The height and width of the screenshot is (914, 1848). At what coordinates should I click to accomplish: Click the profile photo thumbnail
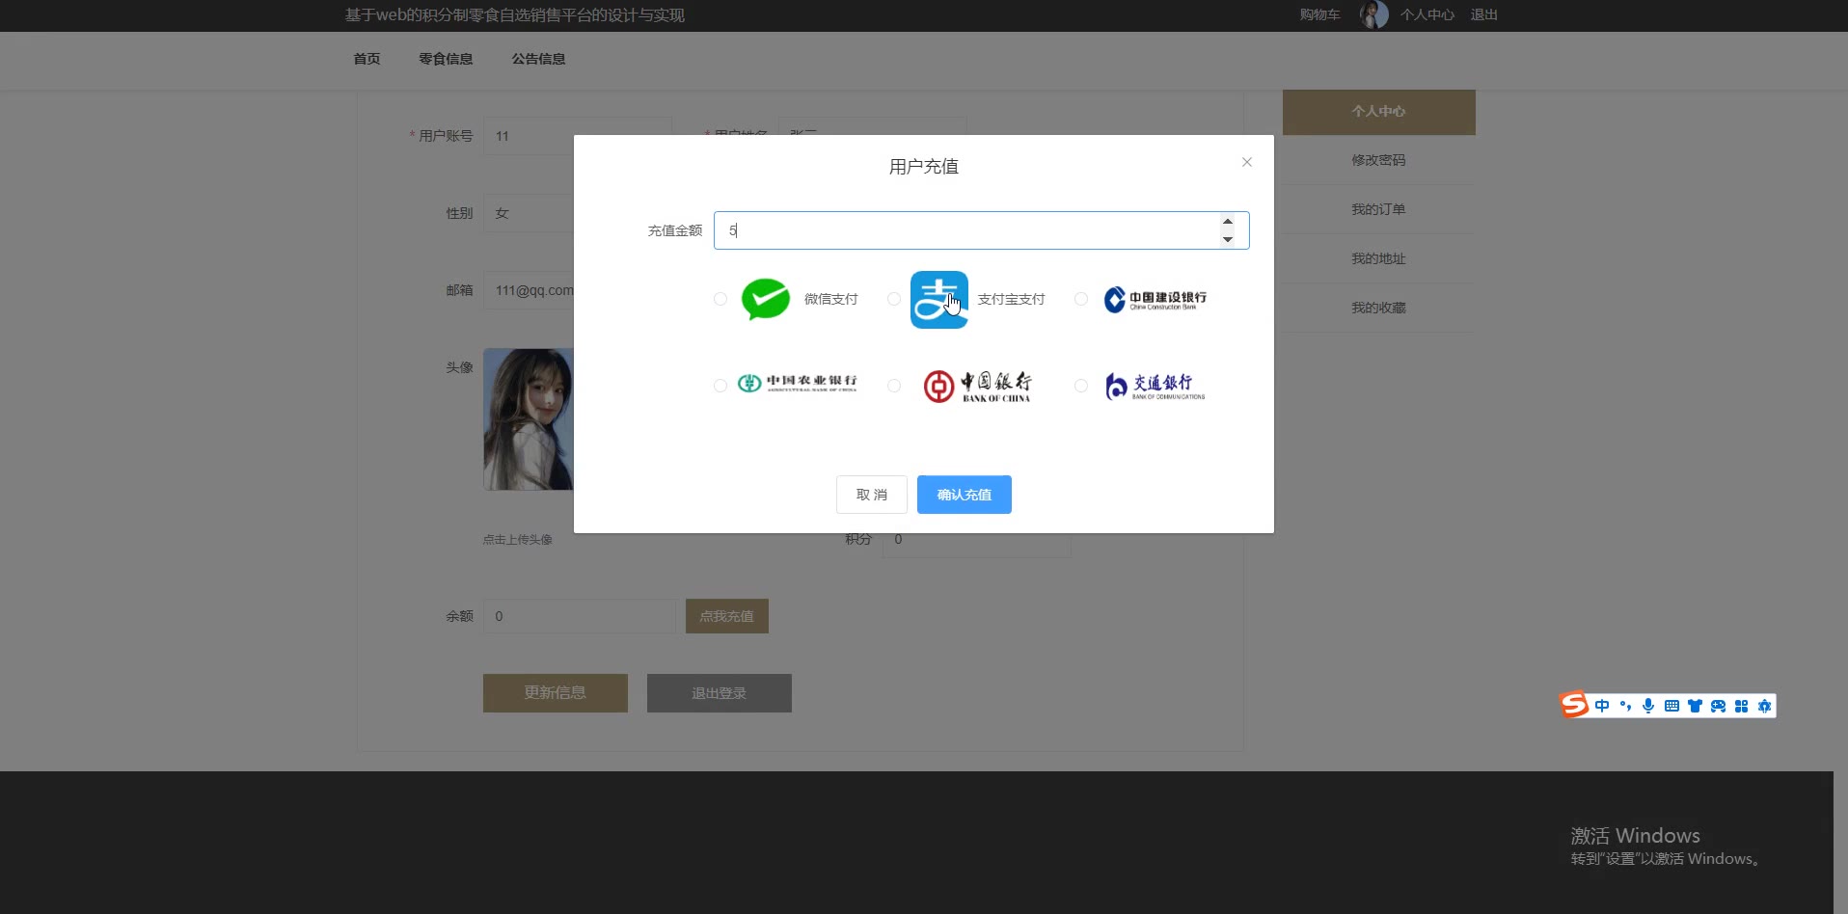pos(529,419)
